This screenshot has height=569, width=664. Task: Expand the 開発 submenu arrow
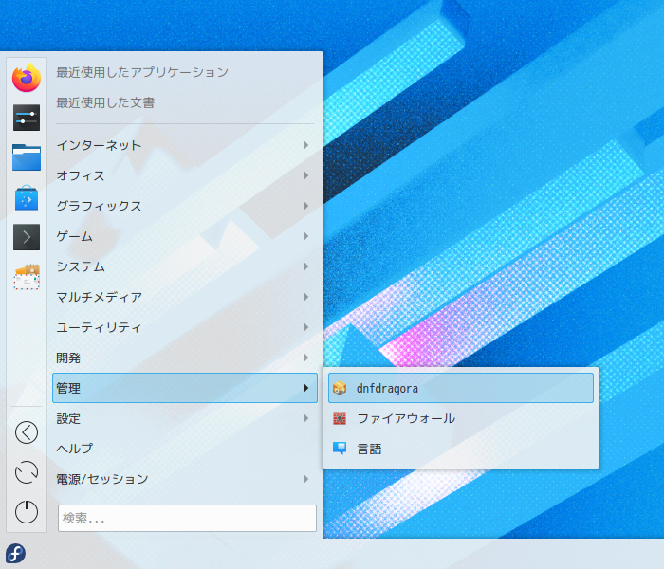tap(305, 358)
